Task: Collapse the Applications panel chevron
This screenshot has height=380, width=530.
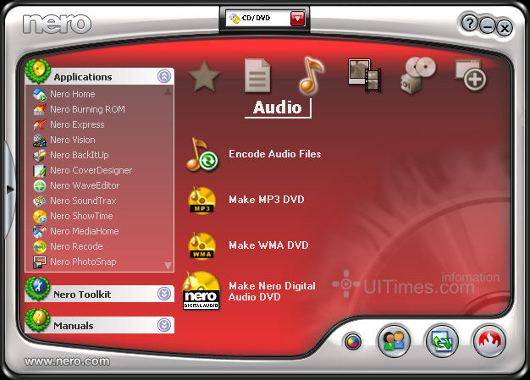Action: (x=164, y=76)
